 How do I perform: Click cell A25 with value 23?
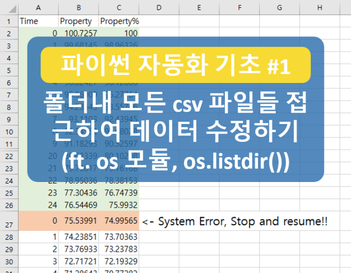[x=38, y=193]
